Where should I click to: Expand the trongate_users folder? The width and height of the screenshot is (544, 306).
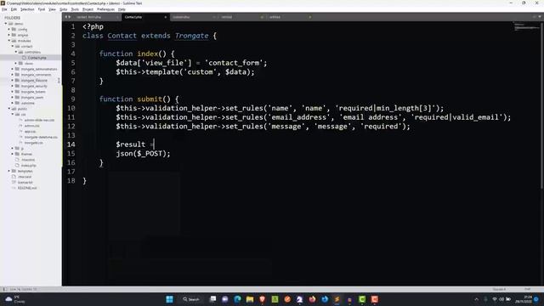click(13, 97)
